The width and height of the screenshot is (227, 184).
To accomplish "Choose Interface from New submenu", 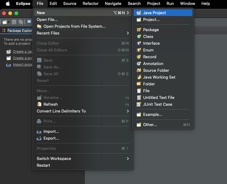I will (x=163, y=43).
